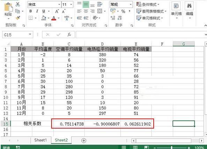Open font name dropdown 宋体
Image resolution: width=207 pixels, height=149 pixels.
coord(59,5)
